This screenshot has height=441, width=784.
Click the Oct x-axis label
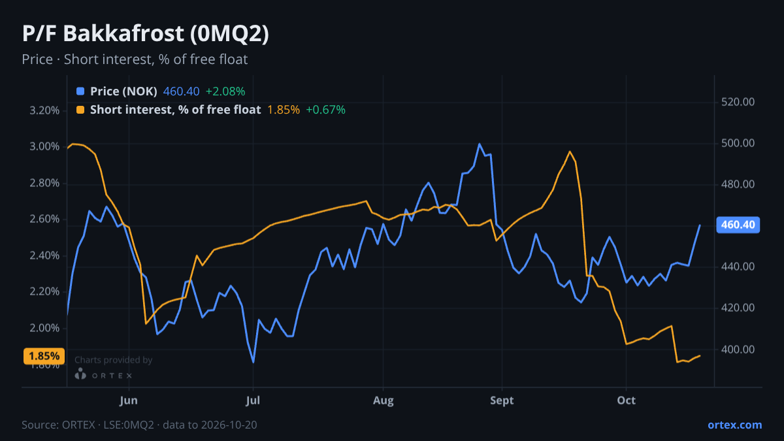tap(626, 400)
